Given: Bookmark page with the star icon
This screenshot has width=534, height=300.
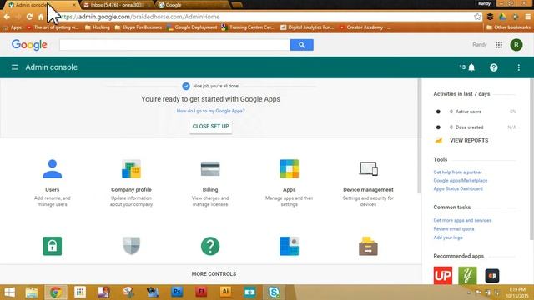Looking at the screenshot, I should tap(477, 17).
